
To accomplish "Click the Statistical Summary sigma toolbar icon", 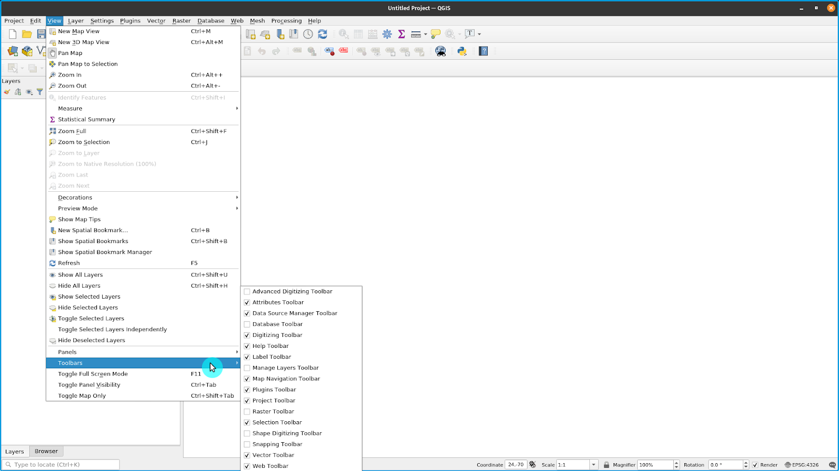I will (401, 34).
